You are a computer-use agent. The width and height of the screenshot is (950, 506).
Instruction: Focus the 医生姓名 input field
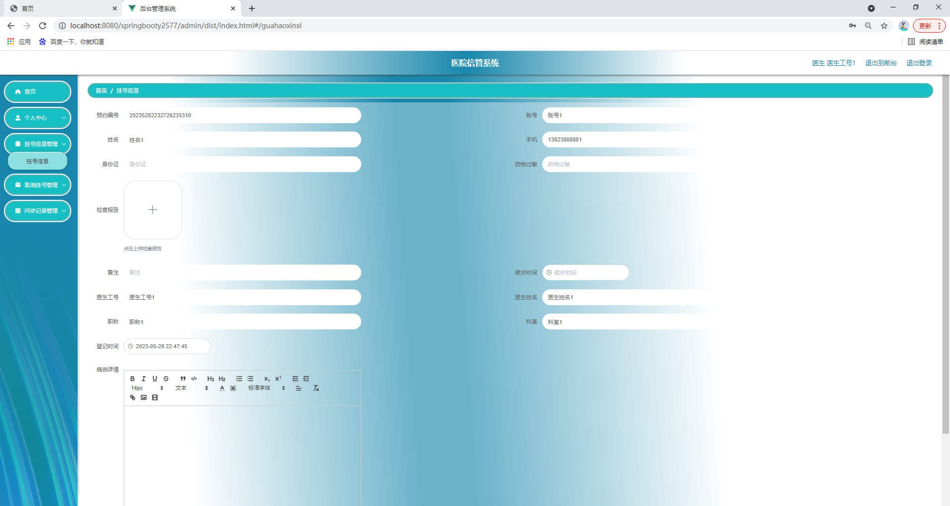[661, 297]
